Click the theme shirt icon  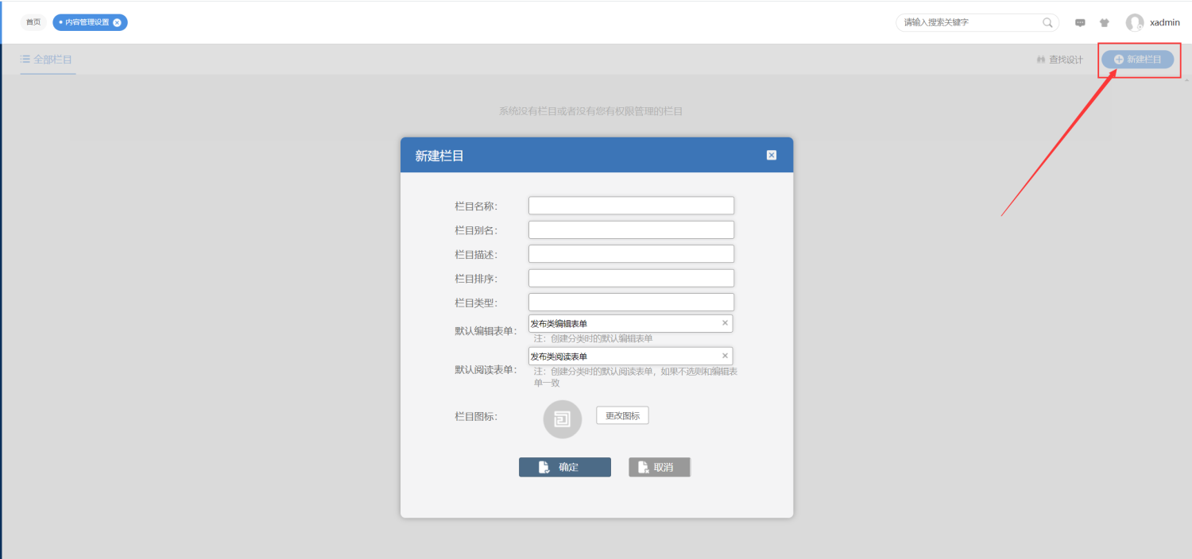click(x=1104, y=23)
